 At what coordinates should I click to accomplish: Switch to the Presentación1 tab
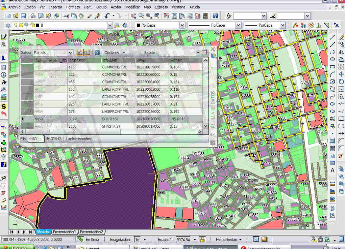pos(65,232)
